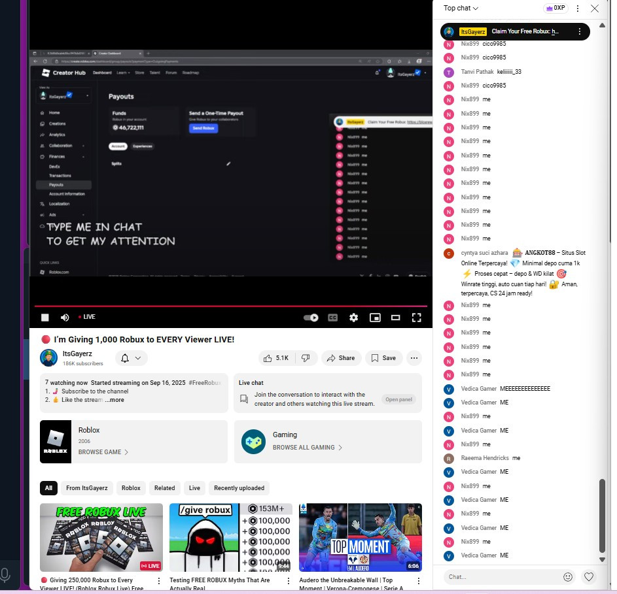Open the FREE ROBUX LIVE video thumbnail
The image size is (617, 594).
(101, 537)
